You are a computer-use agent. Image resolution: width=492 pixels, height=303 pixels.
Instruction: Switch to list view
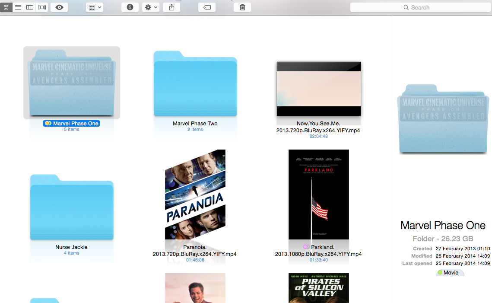coord(18,7)
